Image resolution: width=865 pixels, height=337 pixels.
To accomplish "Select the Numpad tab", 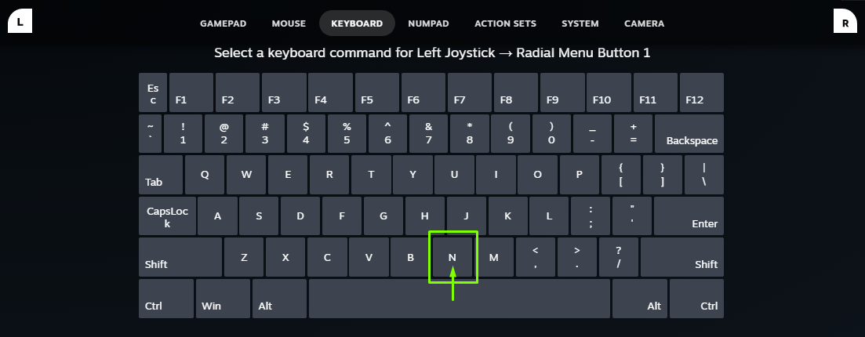I will coord(428,24).
